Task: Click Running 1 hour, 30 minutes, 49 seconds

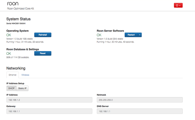Action: [x=116, y=42]
